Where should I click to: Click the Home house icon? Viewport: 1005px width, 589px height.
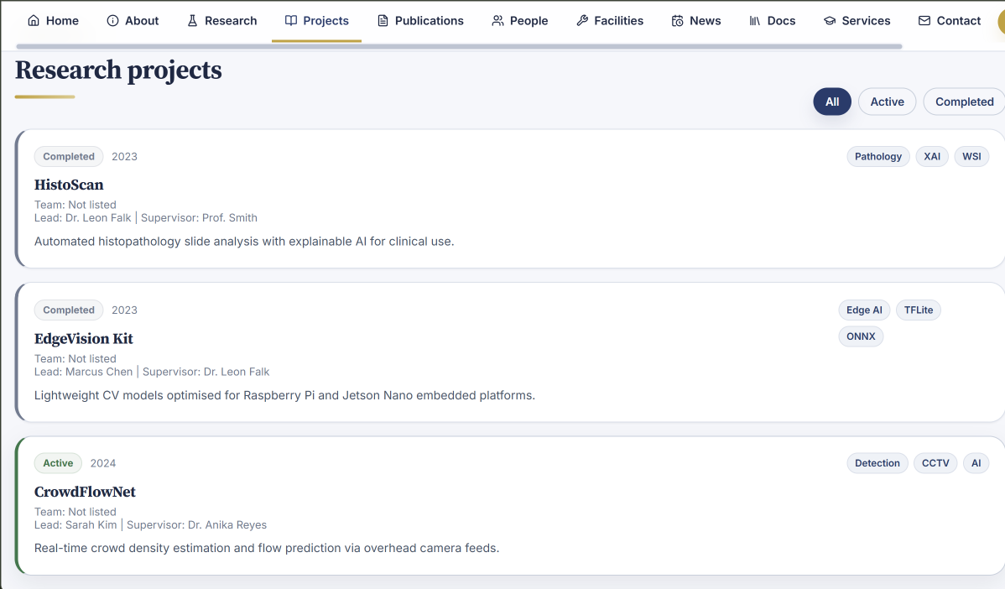click(x=34, y=20)
